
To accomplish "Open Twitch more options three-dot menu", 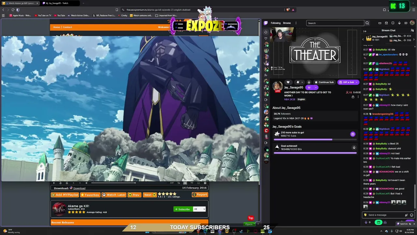I will click(x=296, y=23).
